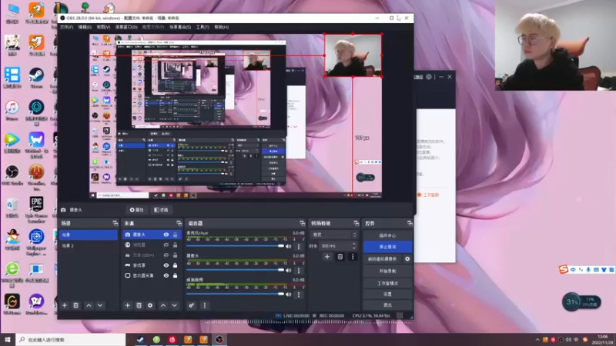Undock the 场景 panel with its float icon
Image resolution: width=616 pixels, height=346 pixels.
pos(115,223)
